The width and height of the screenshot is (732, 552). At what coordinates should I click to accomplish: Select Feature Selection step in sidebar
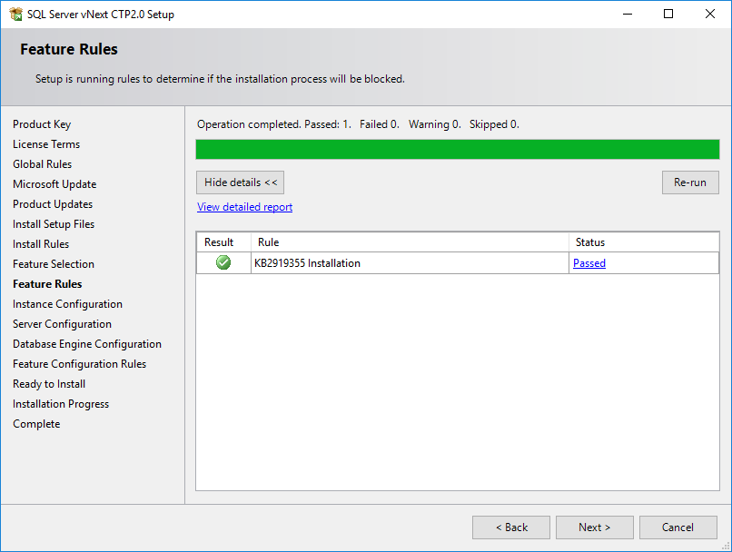click(54, 264)
